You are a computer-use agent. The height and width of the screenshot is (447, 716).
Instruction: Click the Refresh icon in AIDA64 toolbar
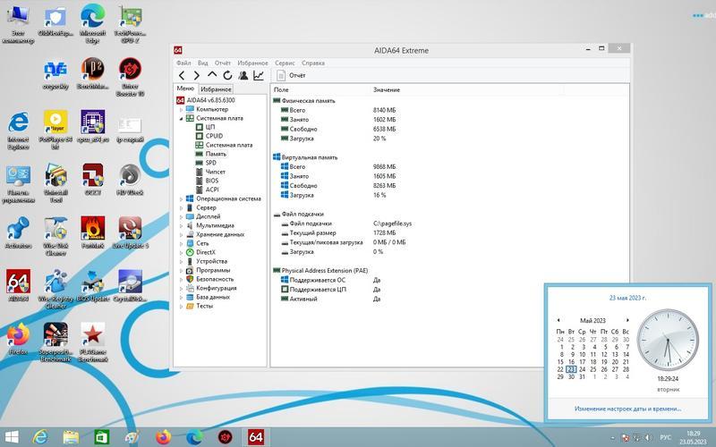227,76
